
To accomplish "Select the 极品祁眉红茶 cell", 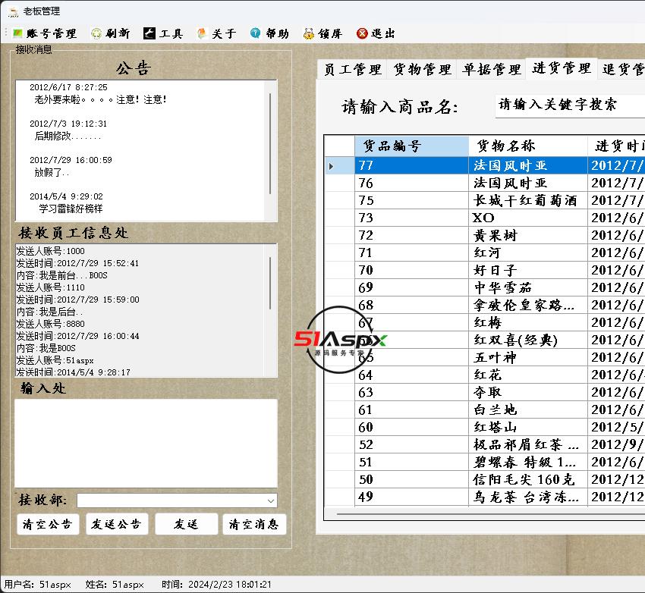I will [x=528, y=444].
